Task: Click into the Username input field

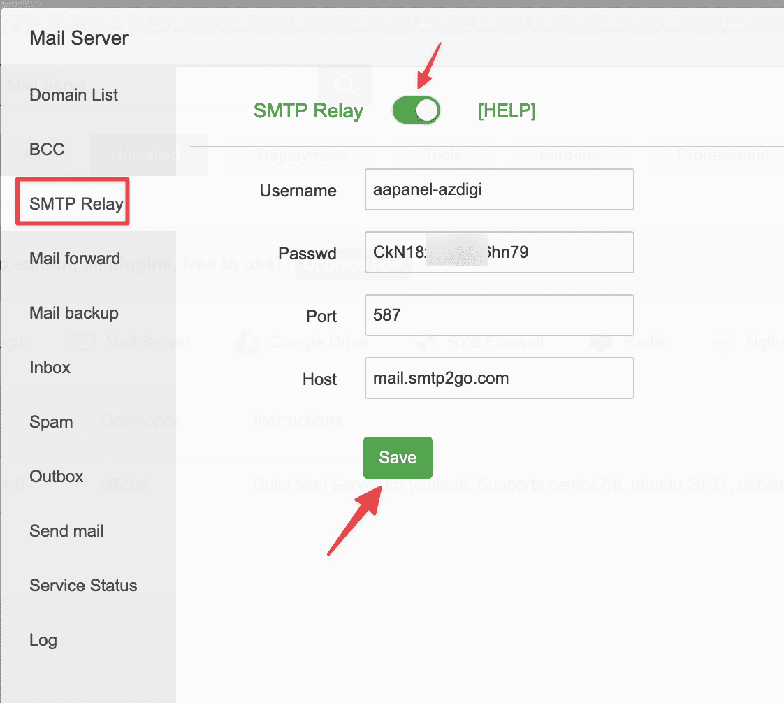Action: [x=499, y=189]
